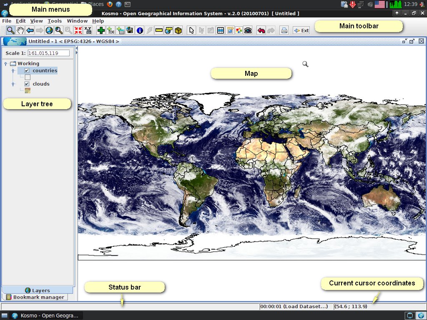Click the red arrows center-zoom icon
The width and height of the screenshot is (427, 320).
tap(78, 30)
